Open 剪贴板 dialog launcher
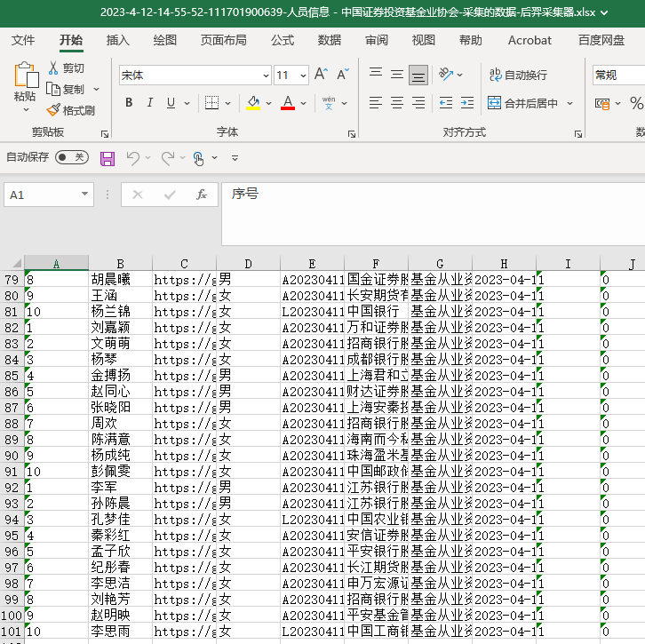This screenshot has height=644, width=645. point(105,134)
